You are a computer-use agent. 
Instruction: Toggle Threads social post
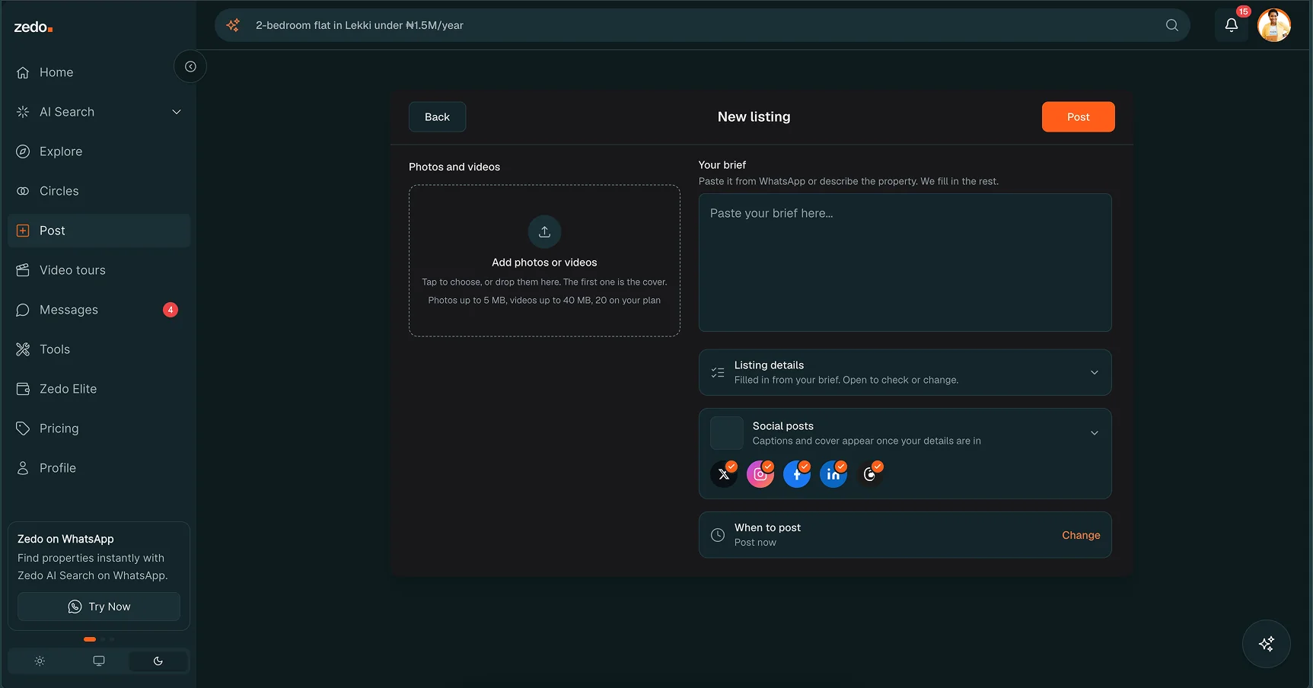tap(870, 474)
